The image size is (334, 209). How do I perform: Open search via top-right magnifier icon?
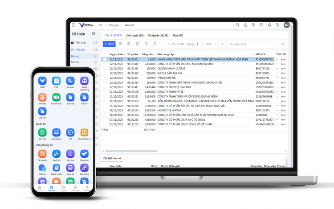coord(237,25)
